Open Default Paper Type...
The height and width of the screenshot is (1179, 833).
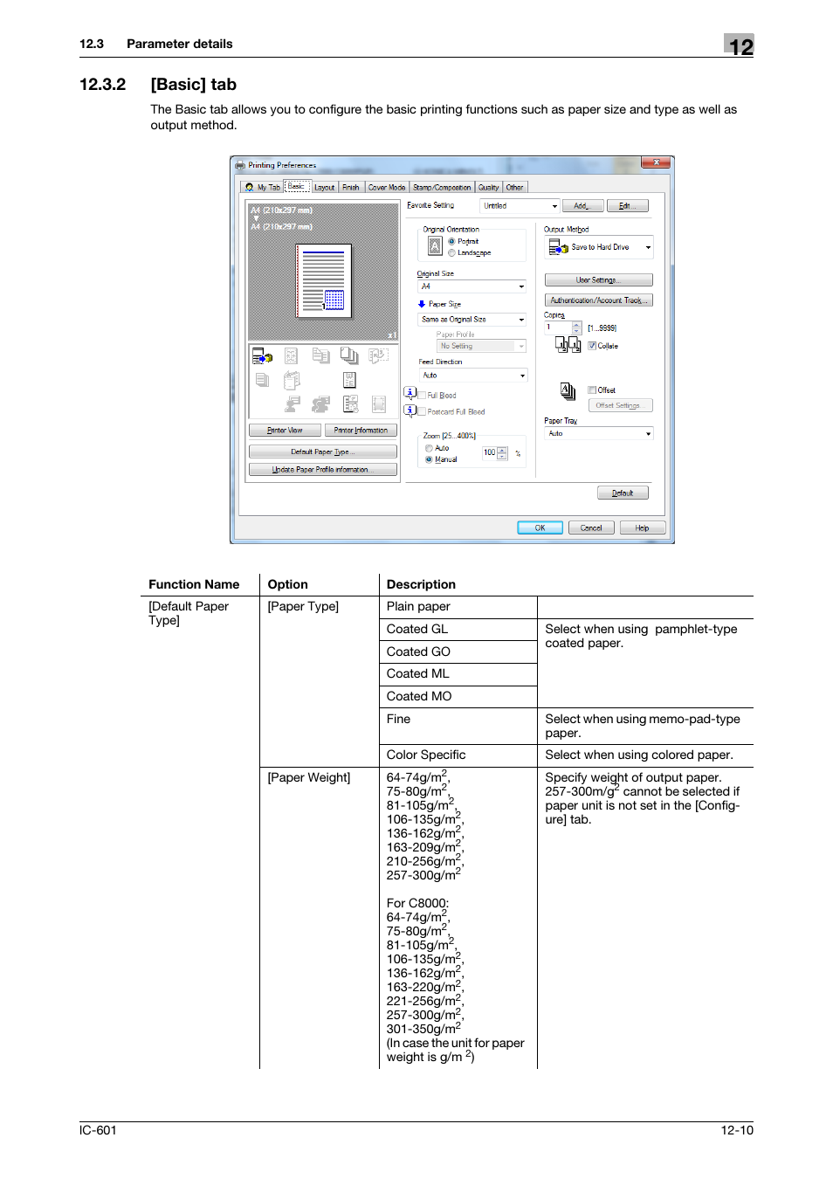point(323,452)
